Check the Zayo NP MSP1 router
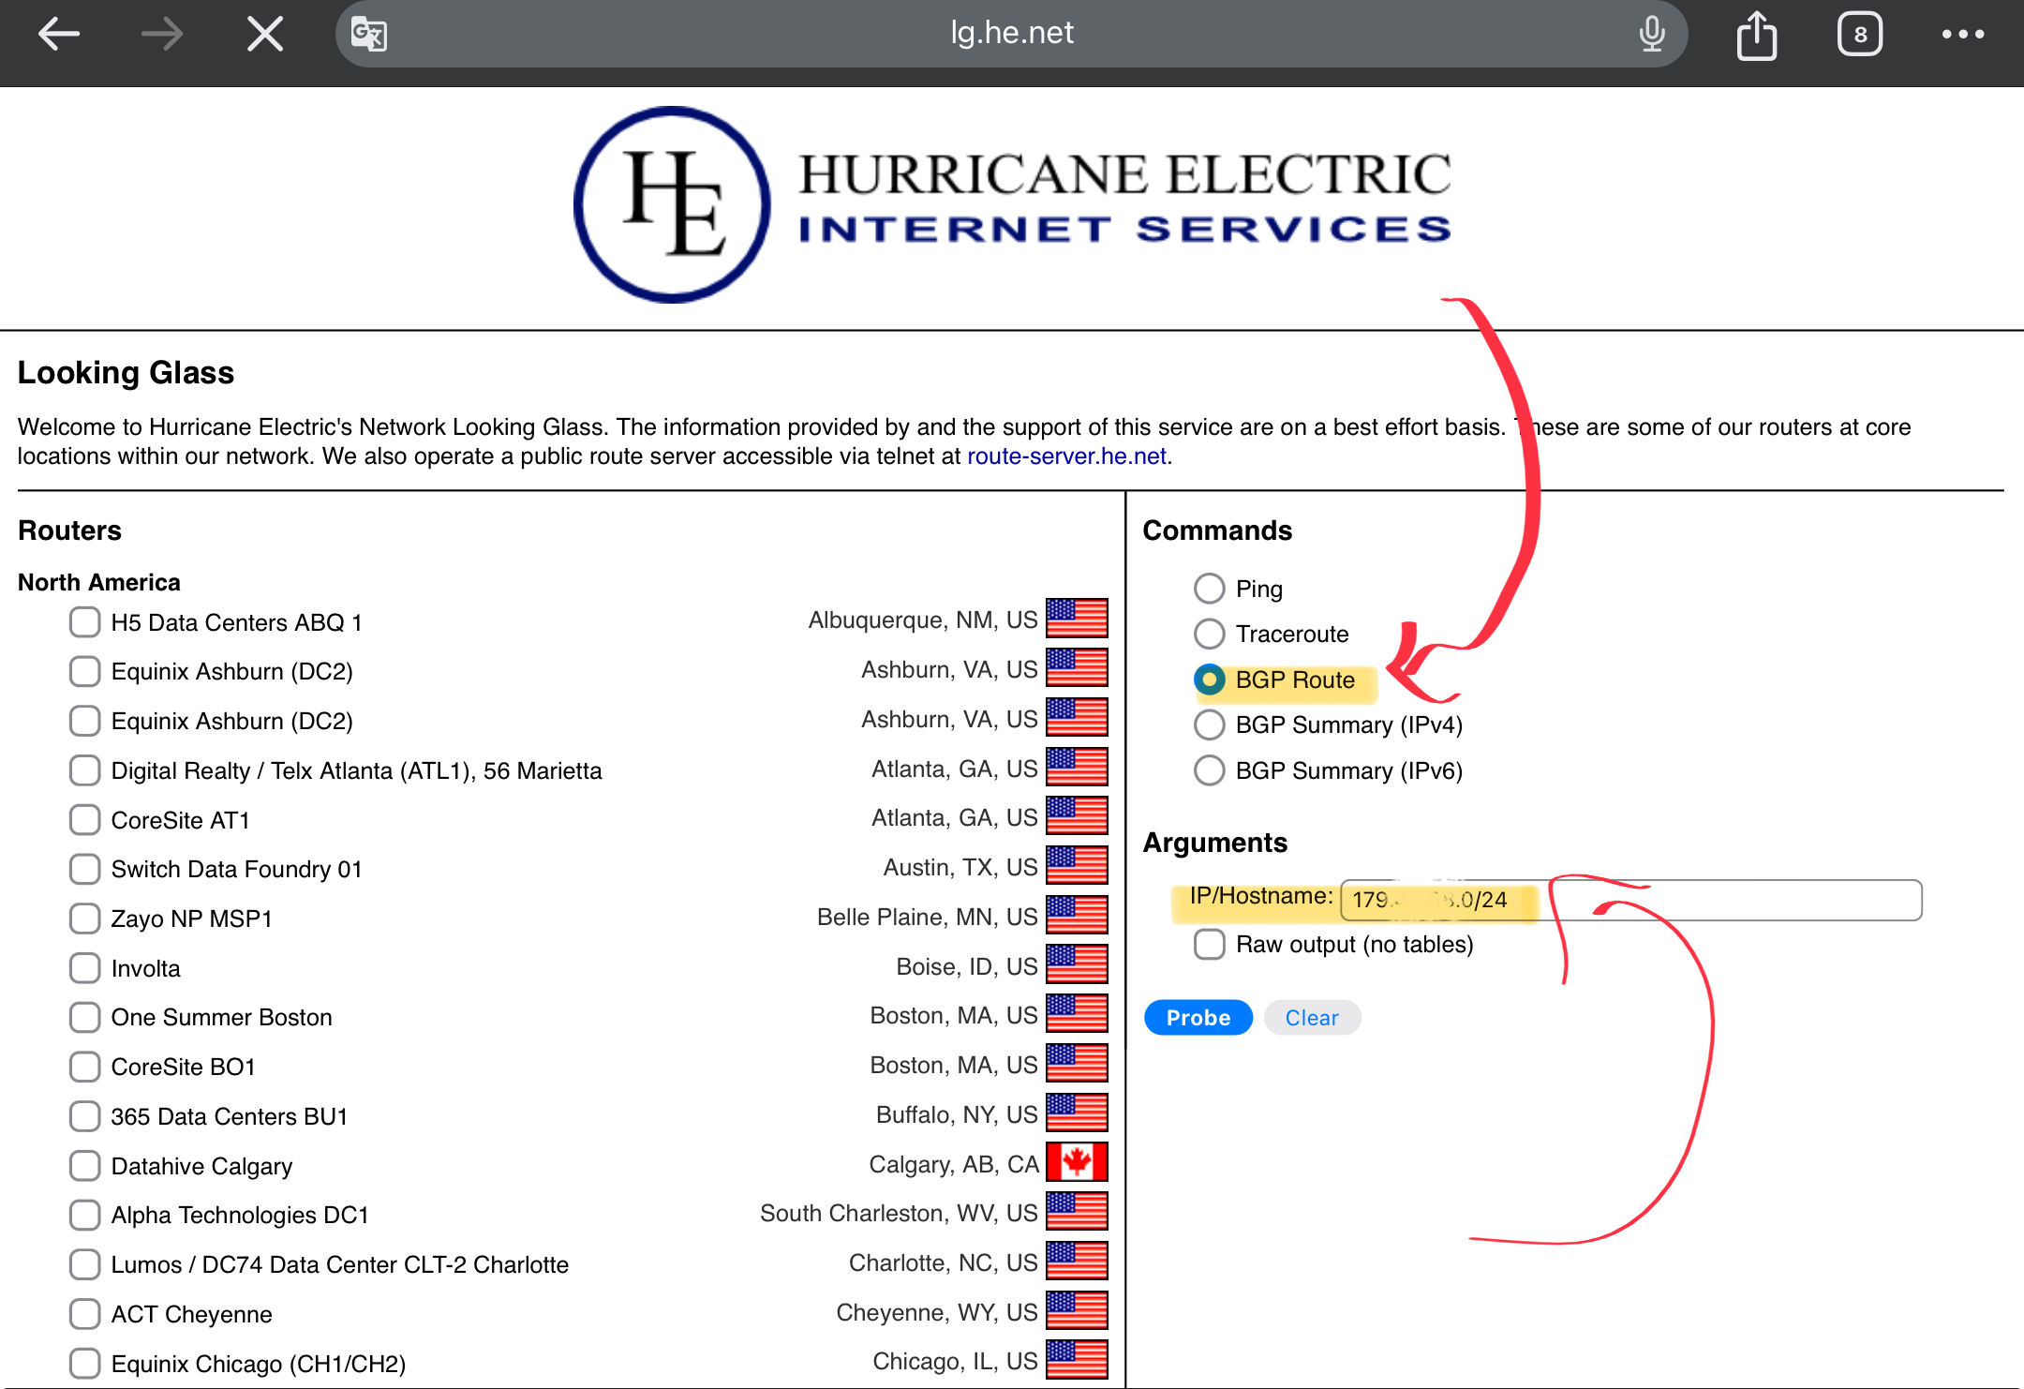Viewport: 2024px width, 1389px height. pos(85,919)
